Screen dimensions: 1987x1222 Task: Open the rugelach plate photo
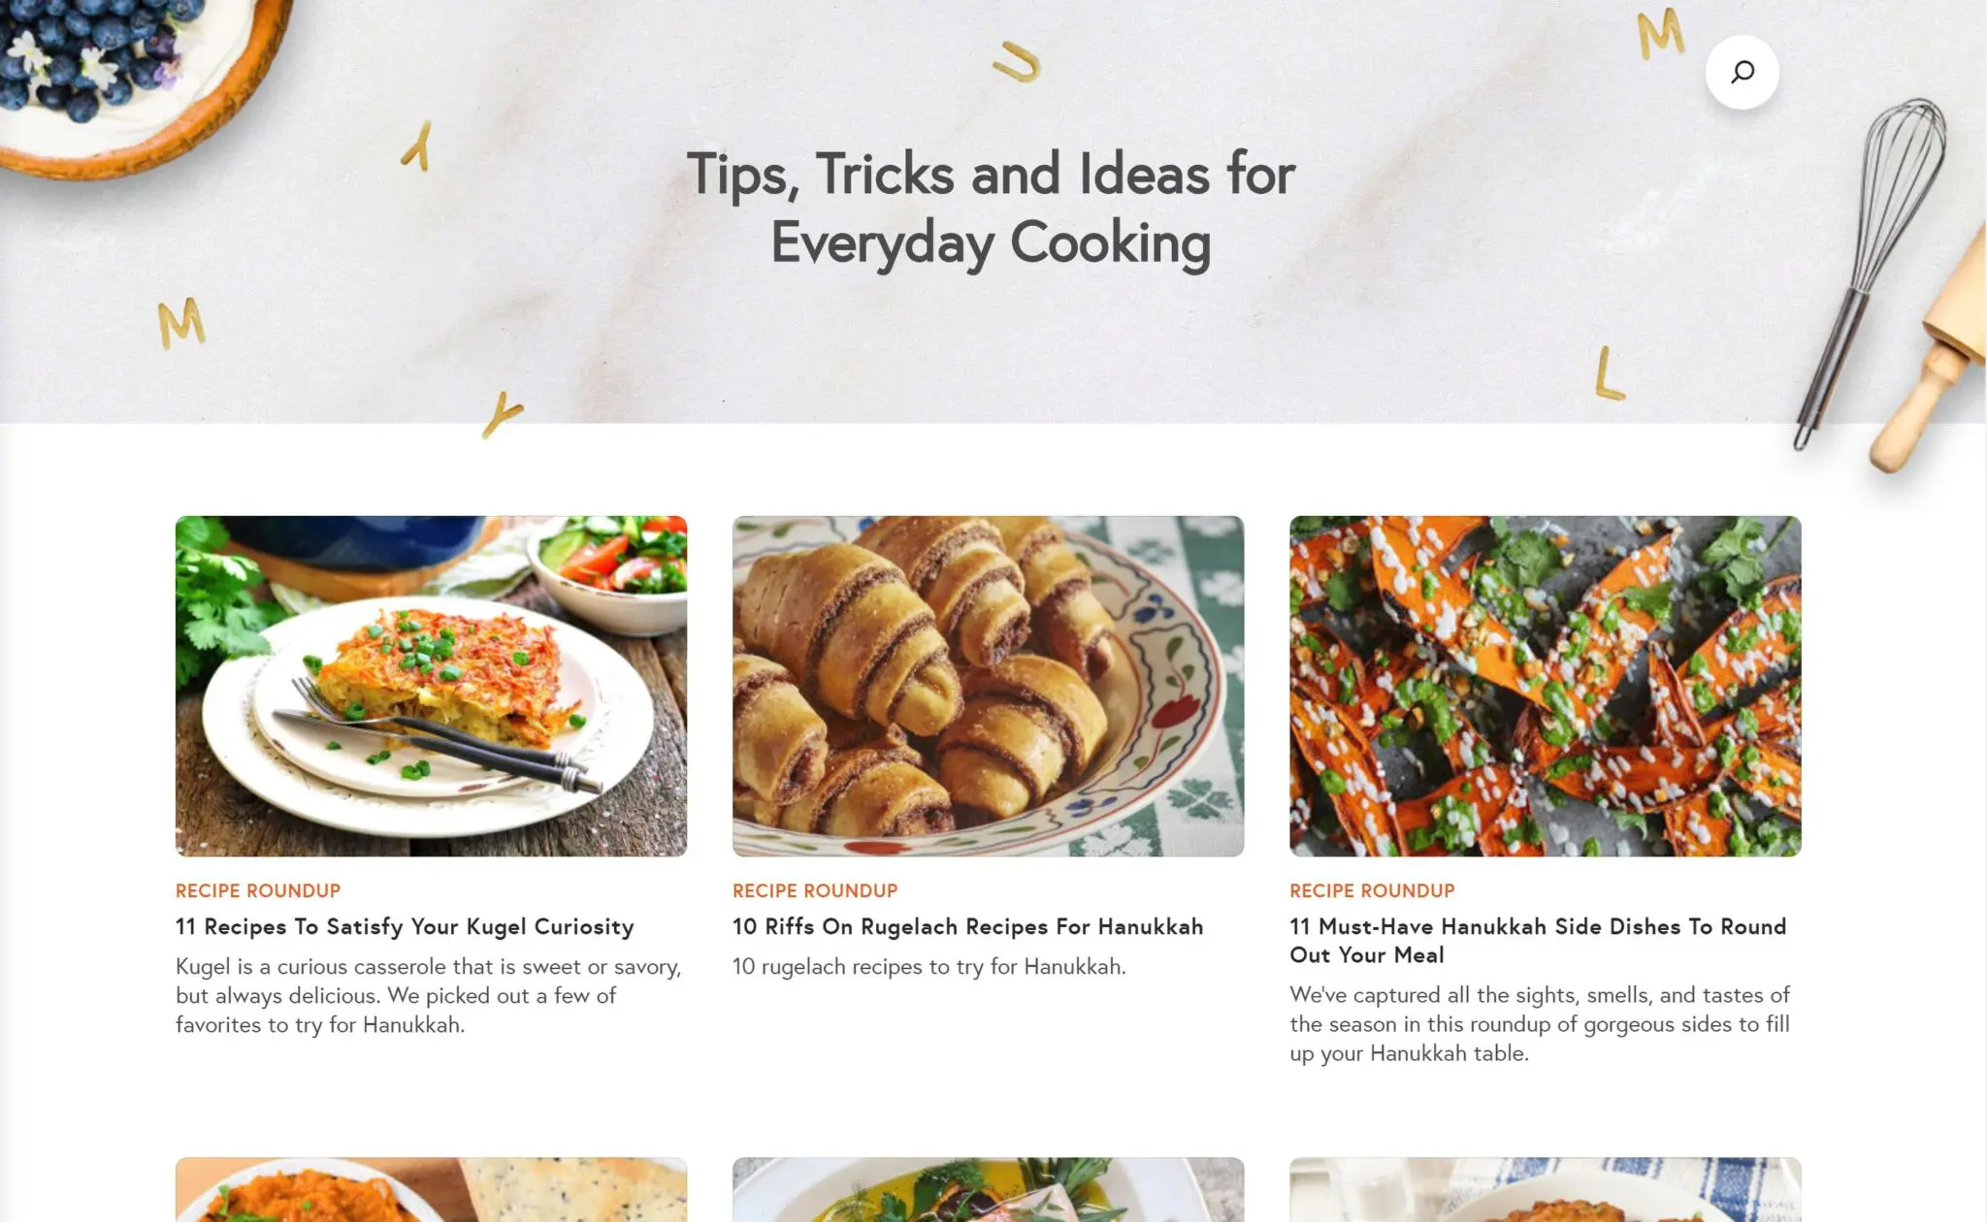pos(988,686)
